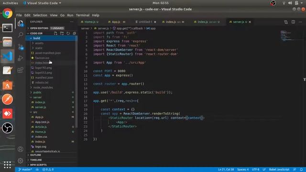The width and height of the screenshot is (306, 172).
Task: Open the Run and Debug view
Action: click(x=20, y=58)
